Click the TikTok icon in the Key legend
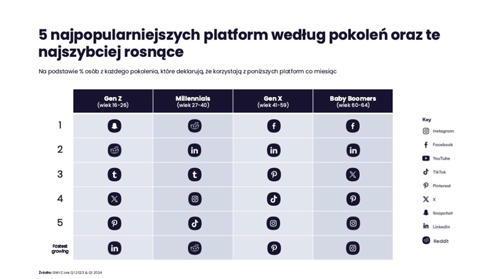 click(x=426, y=172)
